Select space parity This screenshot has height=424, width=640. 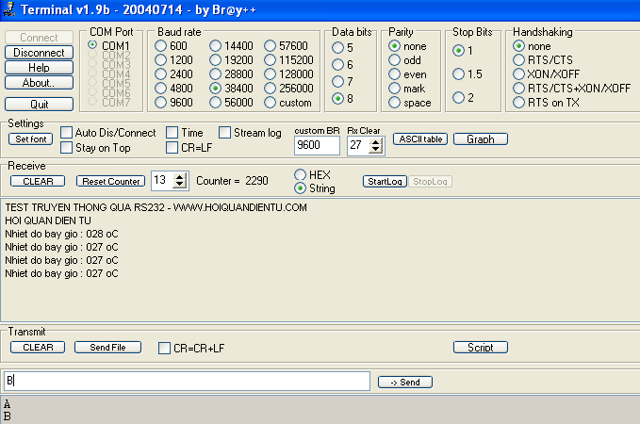click(394, 103)
